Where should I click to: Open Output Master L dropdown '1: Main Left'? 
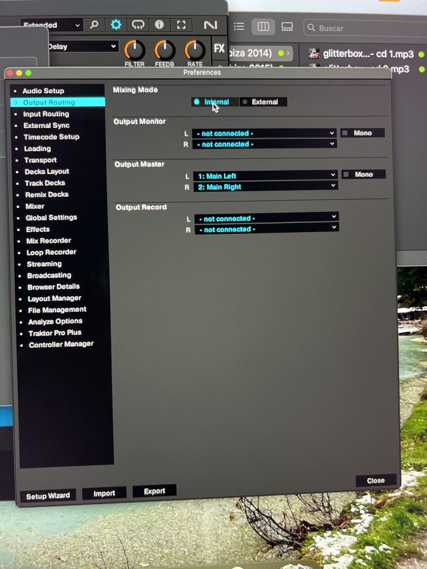(x=265, y=176)
